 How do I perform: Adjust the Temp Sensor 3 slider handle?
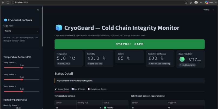(22, 91)
